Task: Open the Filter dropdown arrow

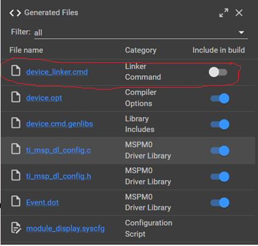Action: coord(241,32)
